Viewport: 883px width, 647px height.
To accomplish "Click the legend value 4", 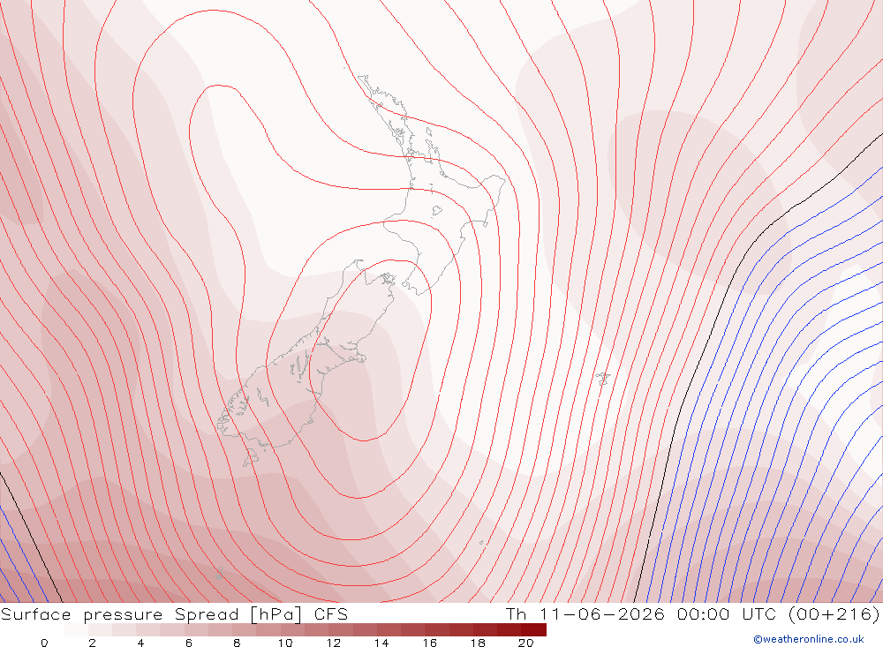I will (140, 643).
